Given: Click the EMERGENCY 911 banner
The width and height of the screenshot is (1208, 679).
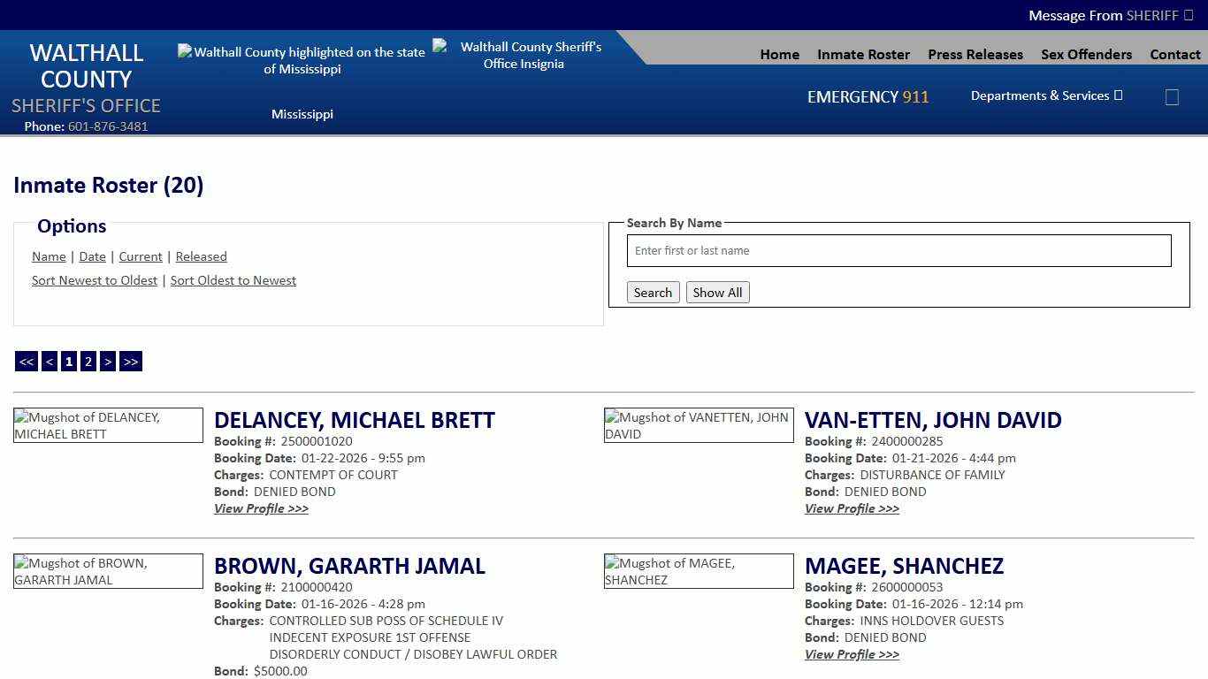Looking at the screenshot, I should coord(868,97).
